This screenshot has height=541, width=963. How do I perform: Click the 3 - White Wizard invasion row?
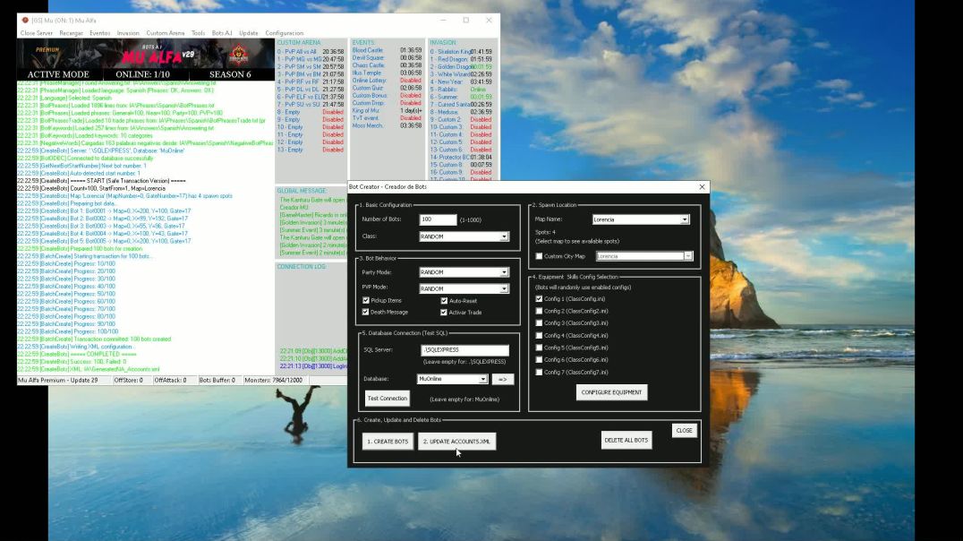click(461, 74)
